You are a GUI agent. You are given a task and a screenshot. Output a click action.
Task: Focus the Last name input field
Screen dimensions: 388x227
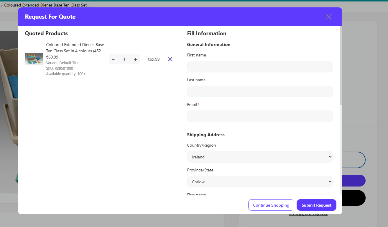tap(260, 91)
